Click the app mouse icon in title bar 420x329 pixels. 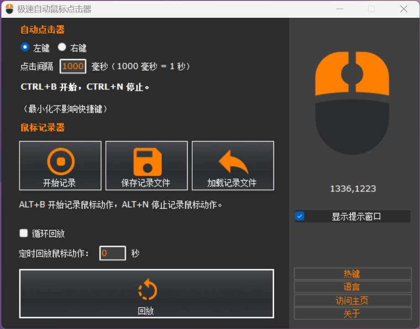coord(10,9)
